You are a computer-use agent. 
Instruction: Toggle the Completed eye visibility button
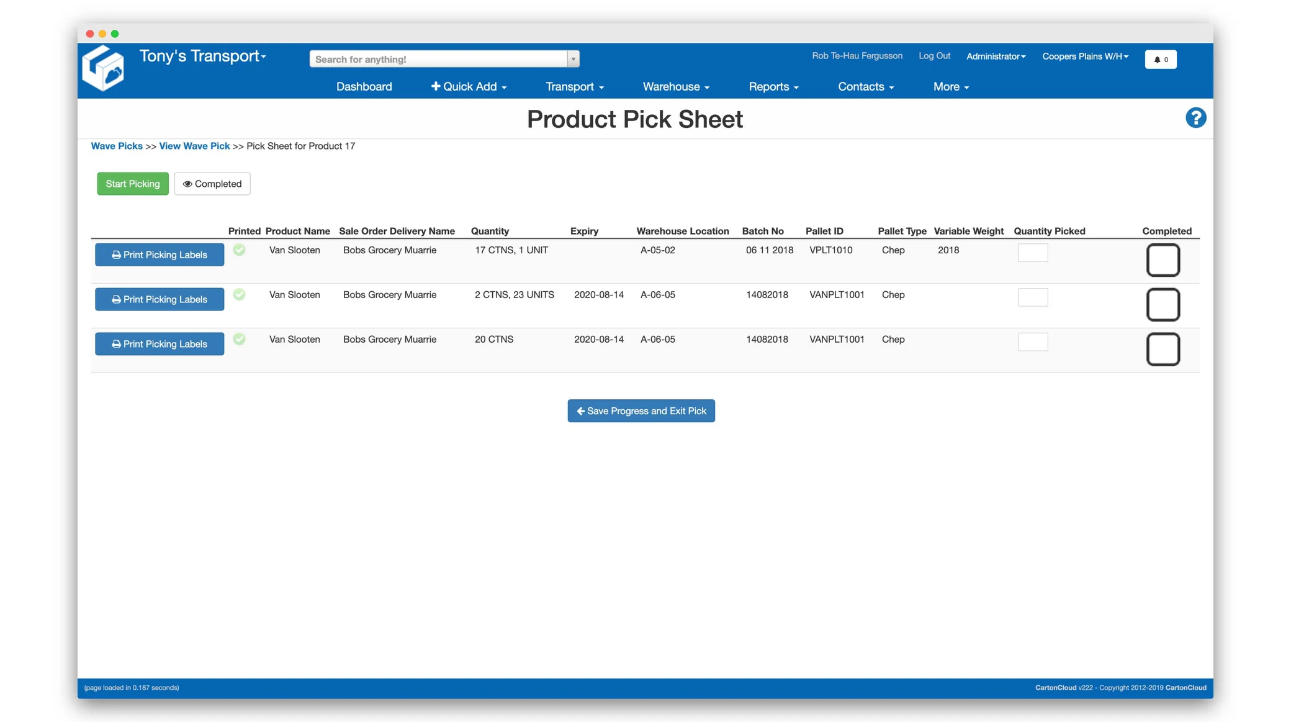212,184
